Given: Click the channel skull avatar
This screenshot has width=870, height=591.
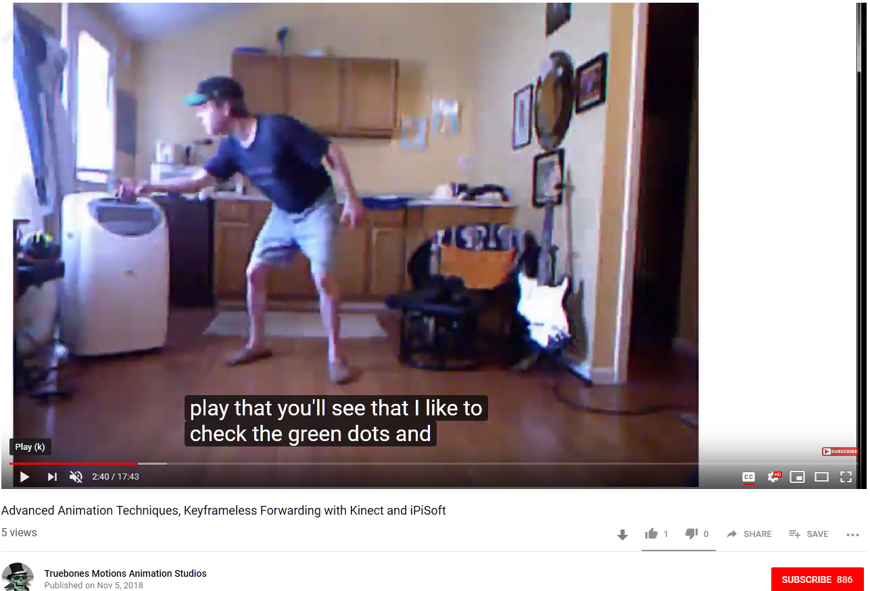Looking at the screenshot, I should (x=18, y=577).
